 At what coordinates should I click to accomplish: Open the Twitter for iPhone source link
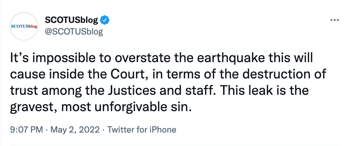(142, 130)
